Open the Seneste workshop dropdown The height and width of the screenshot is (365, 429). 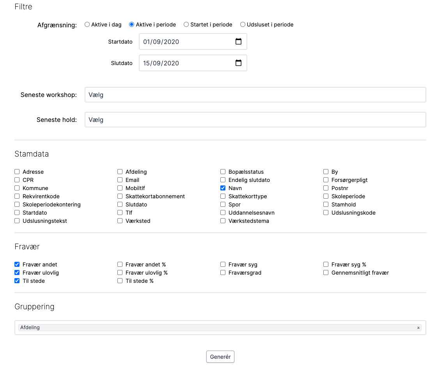(255, 95)
